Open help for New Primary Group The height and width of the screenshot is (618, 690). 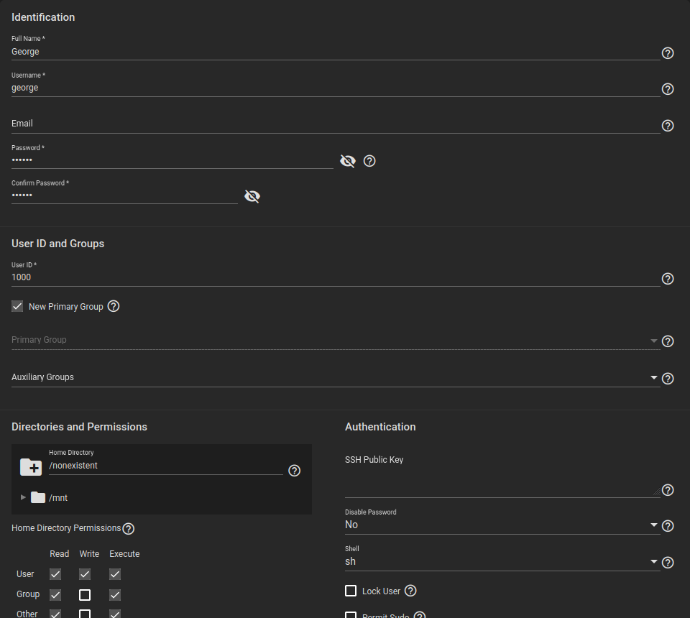pyautogui.click(x=113, y=306)
